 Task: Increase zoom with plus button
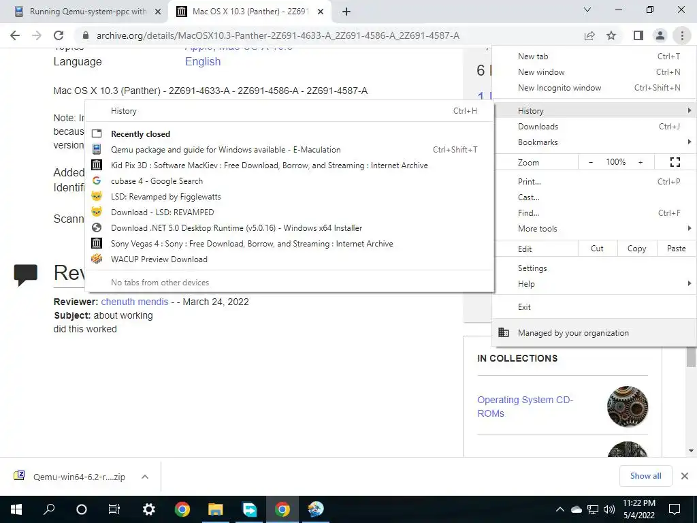point(641,162)
